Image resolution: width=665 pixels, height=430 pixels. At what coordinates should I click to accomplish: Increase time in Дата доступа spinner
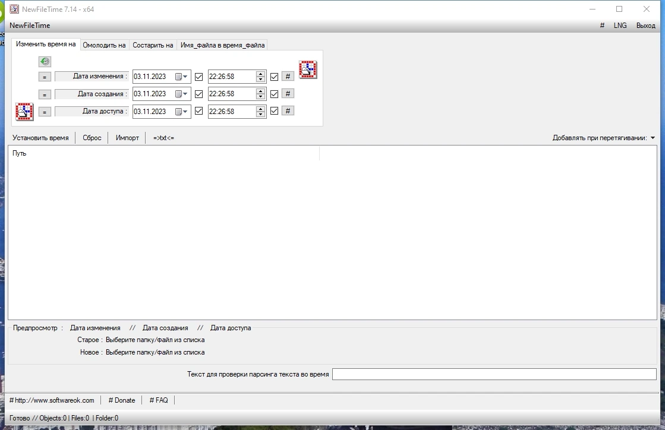coord(261,109)
